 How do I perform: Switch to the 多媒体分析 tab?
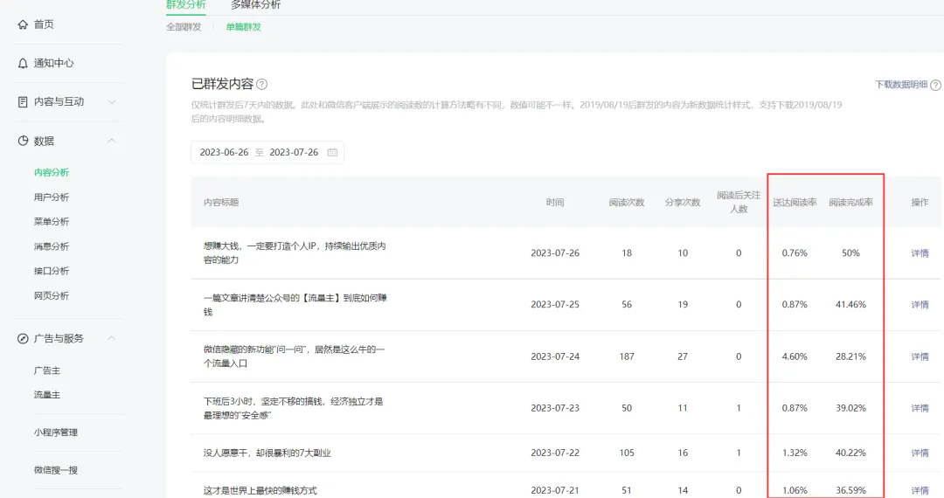click(x=255, y=5)
